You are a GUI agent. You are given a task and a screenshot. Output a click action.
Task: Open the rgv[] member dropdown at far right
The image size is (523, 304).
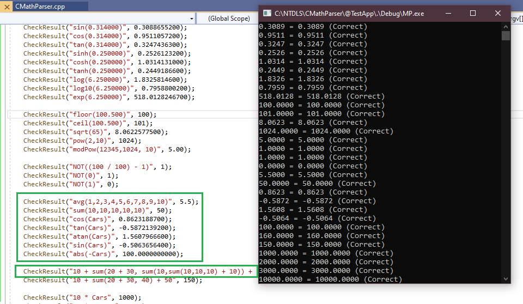pos(516,19)
